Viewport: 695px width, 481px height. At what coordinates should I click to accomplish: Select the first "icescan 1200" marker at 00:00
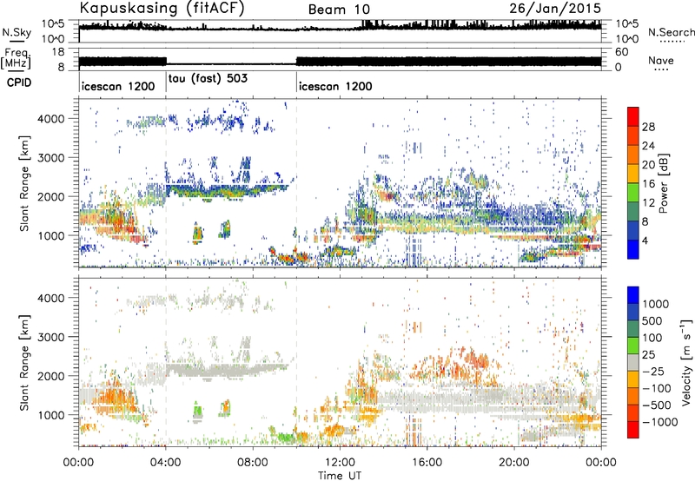coord(118,86)
